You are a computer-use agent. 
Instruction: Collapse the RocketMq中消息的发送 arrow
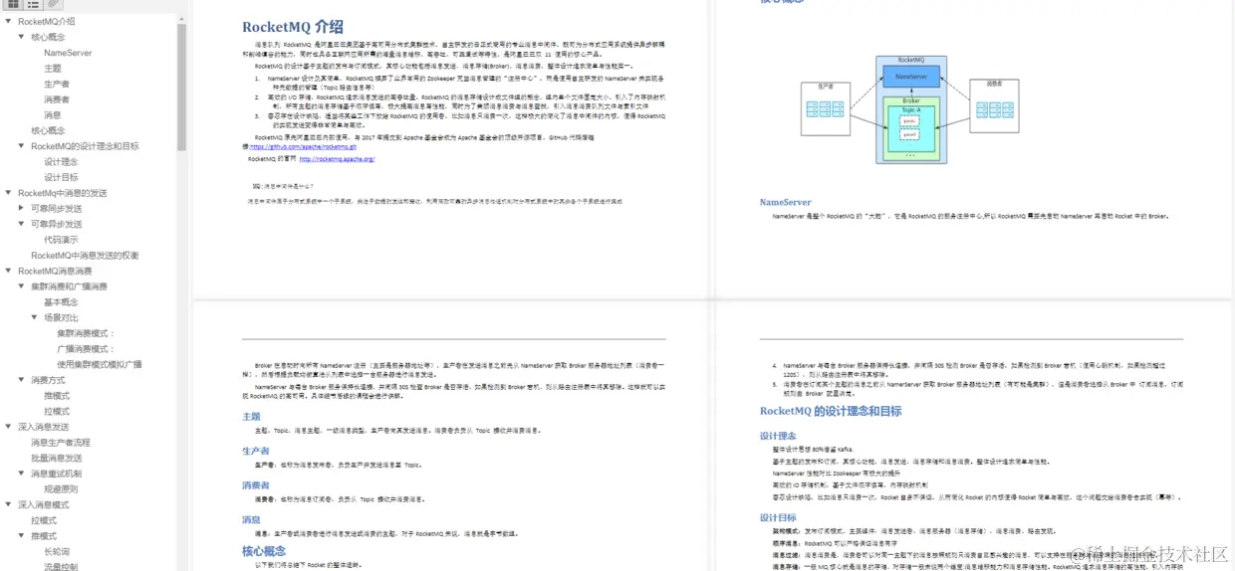pyautogui.click(x=9, y=193)
